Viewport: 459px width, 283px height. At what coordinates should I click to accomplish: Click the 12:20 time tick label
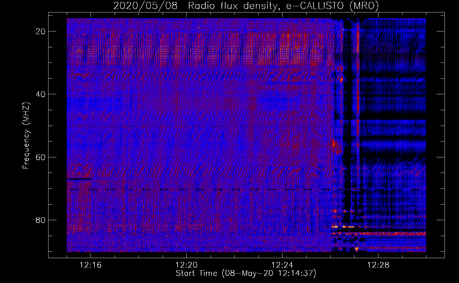point(186,265)
